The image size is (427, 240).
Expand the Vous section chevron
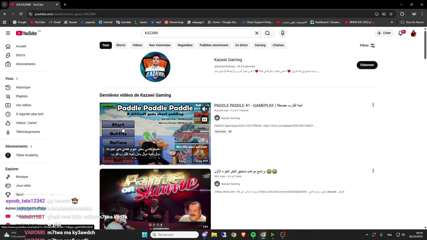tap(17, 79)
